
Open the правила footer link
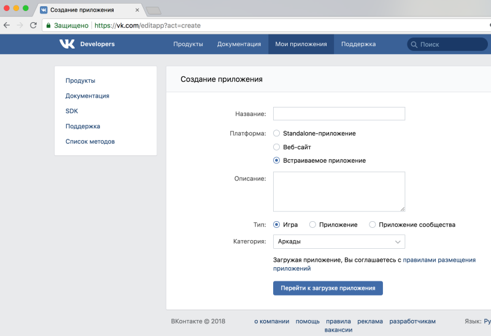[x=339, y=321]
